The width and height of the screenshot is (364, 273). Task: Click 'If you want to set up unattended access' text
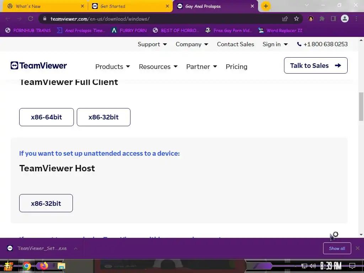(100, 154)
